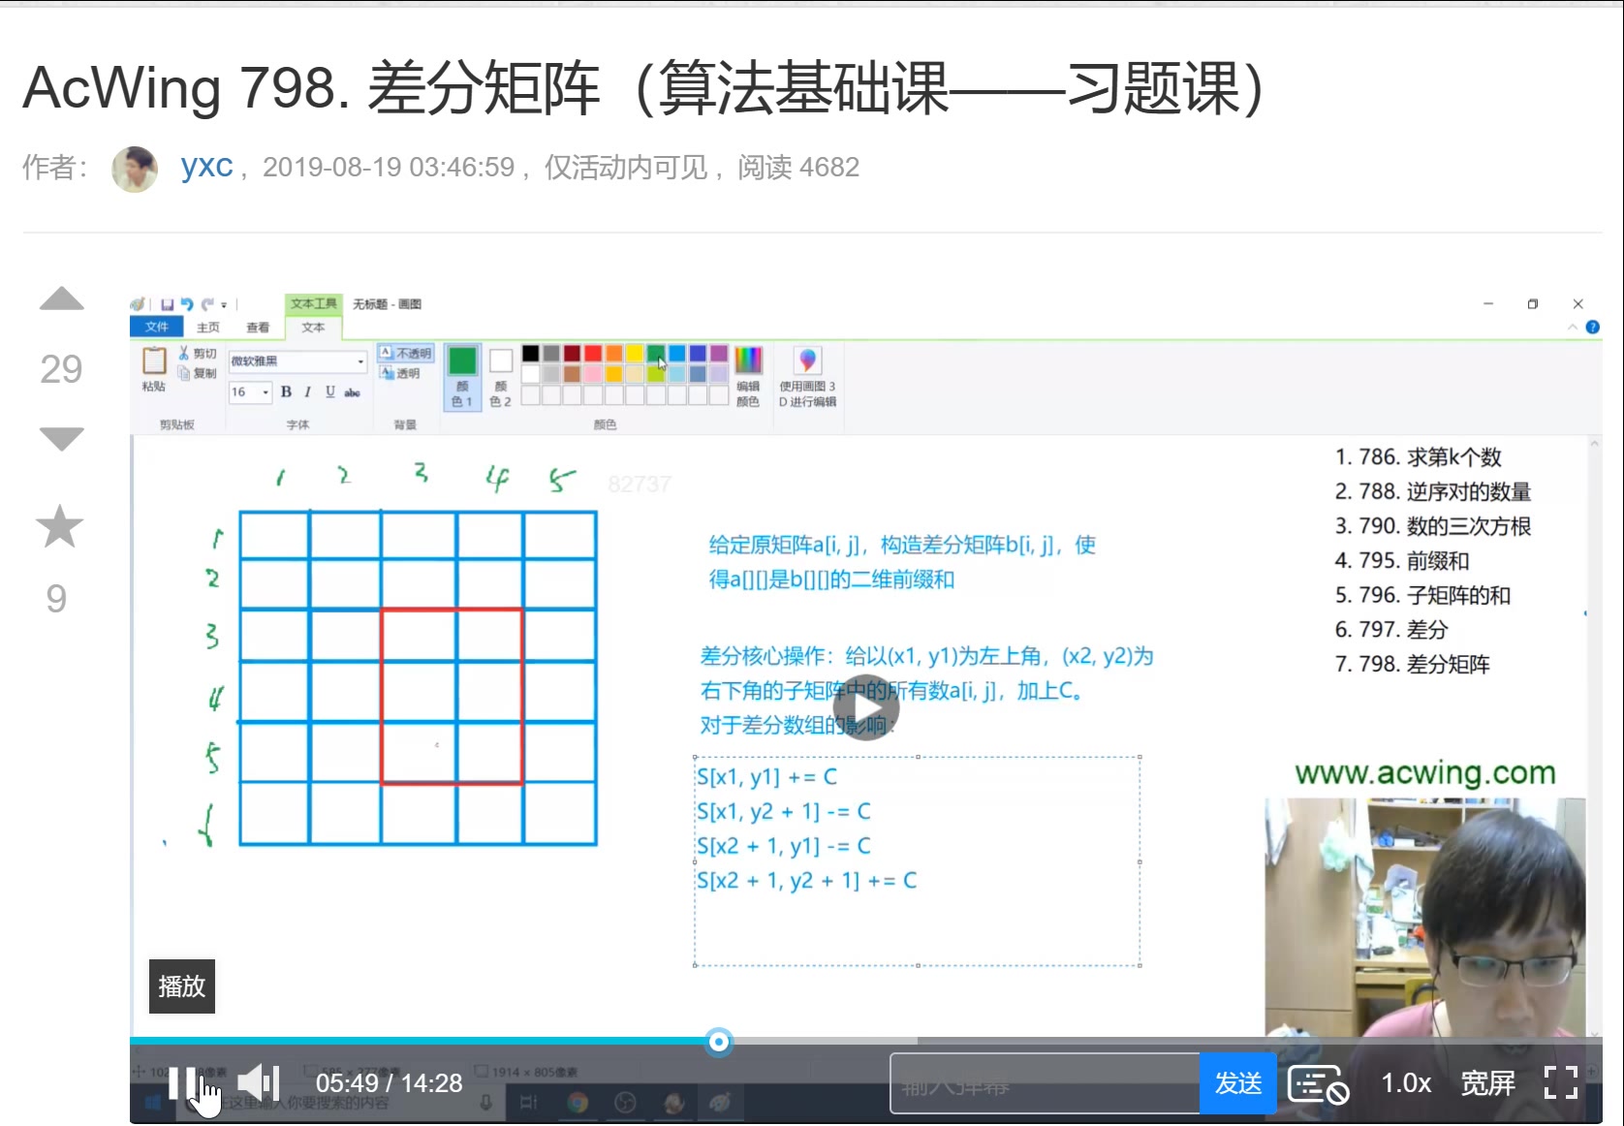Screen dimensions: 1624x1126
Task: Toggle danmaku comments display off
Action: tap(1318, 1084)
